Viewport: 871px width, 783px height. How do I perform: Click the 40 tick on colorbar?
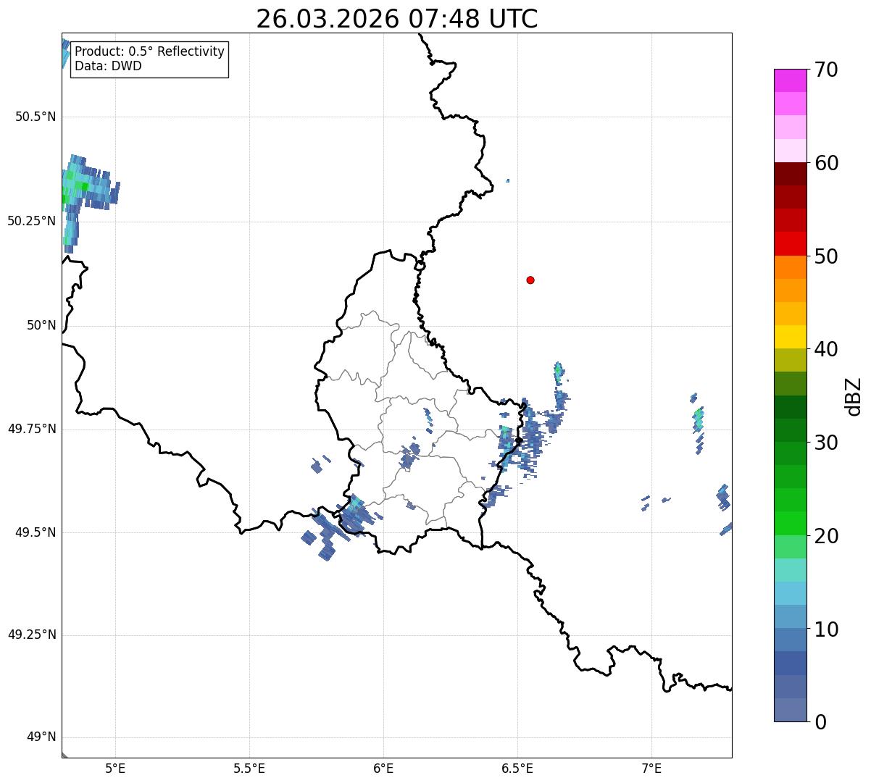coord(826,349)
